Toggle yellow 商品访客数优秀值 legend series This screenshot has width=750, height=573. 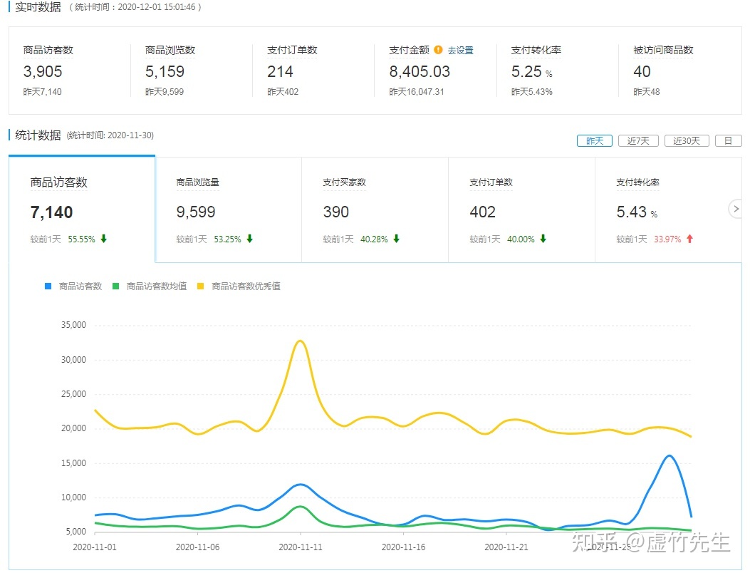(239, 286)
